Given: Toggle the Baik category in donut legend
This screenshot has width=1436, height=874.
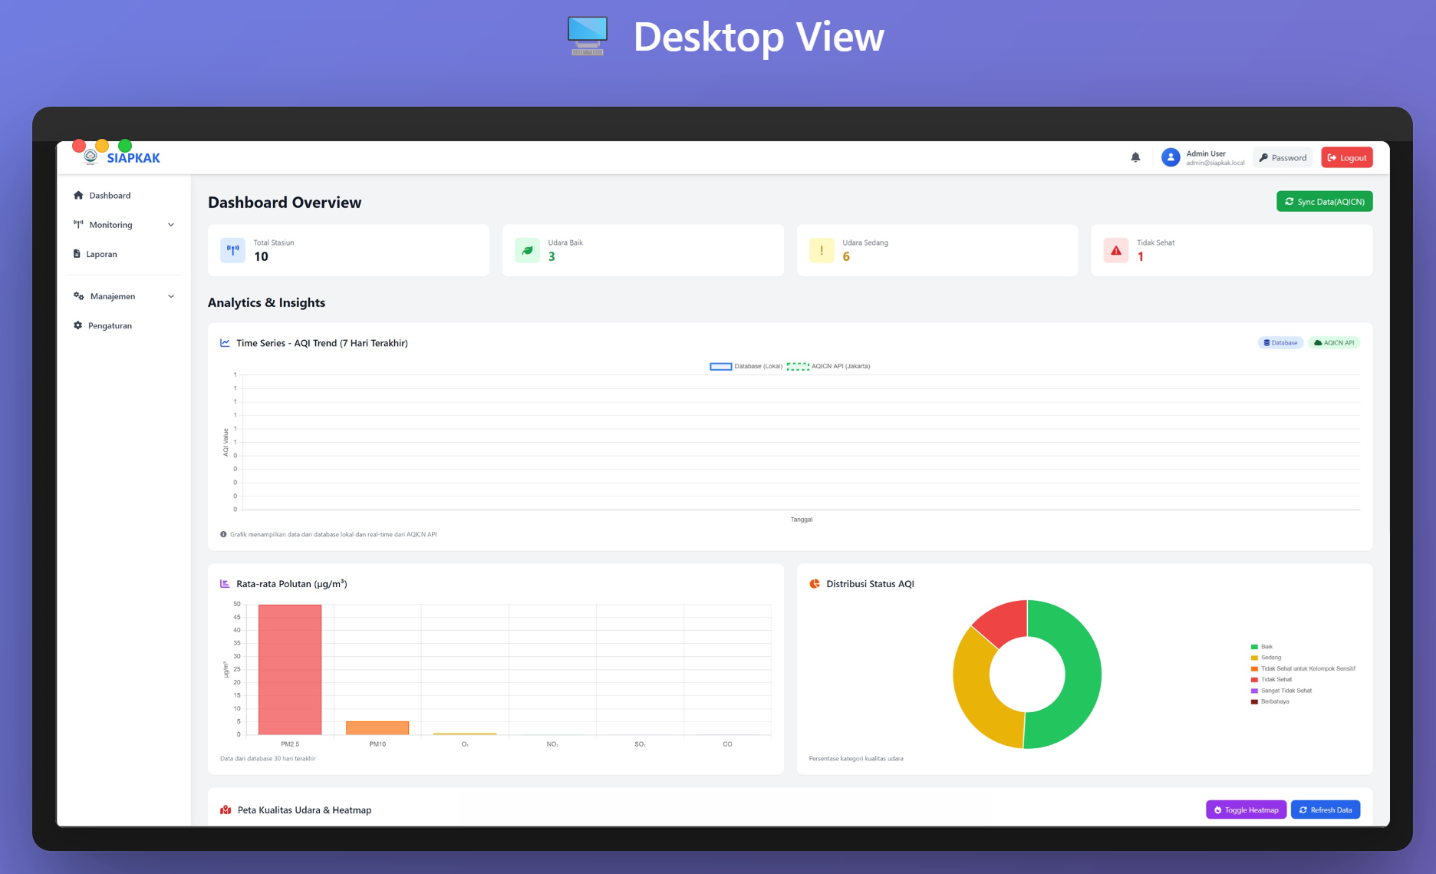Looking at the screenshot, I should 1262,647.
